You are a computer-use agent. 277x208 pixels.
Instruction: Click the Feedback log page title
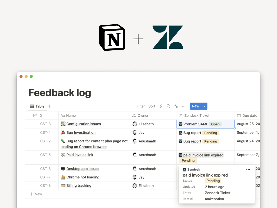click(x=60, y=93)
